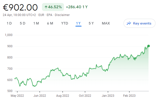Viewport: 157px width, 99px height.
Task: Click the €902.00 price value
Action: coord(20,7)
